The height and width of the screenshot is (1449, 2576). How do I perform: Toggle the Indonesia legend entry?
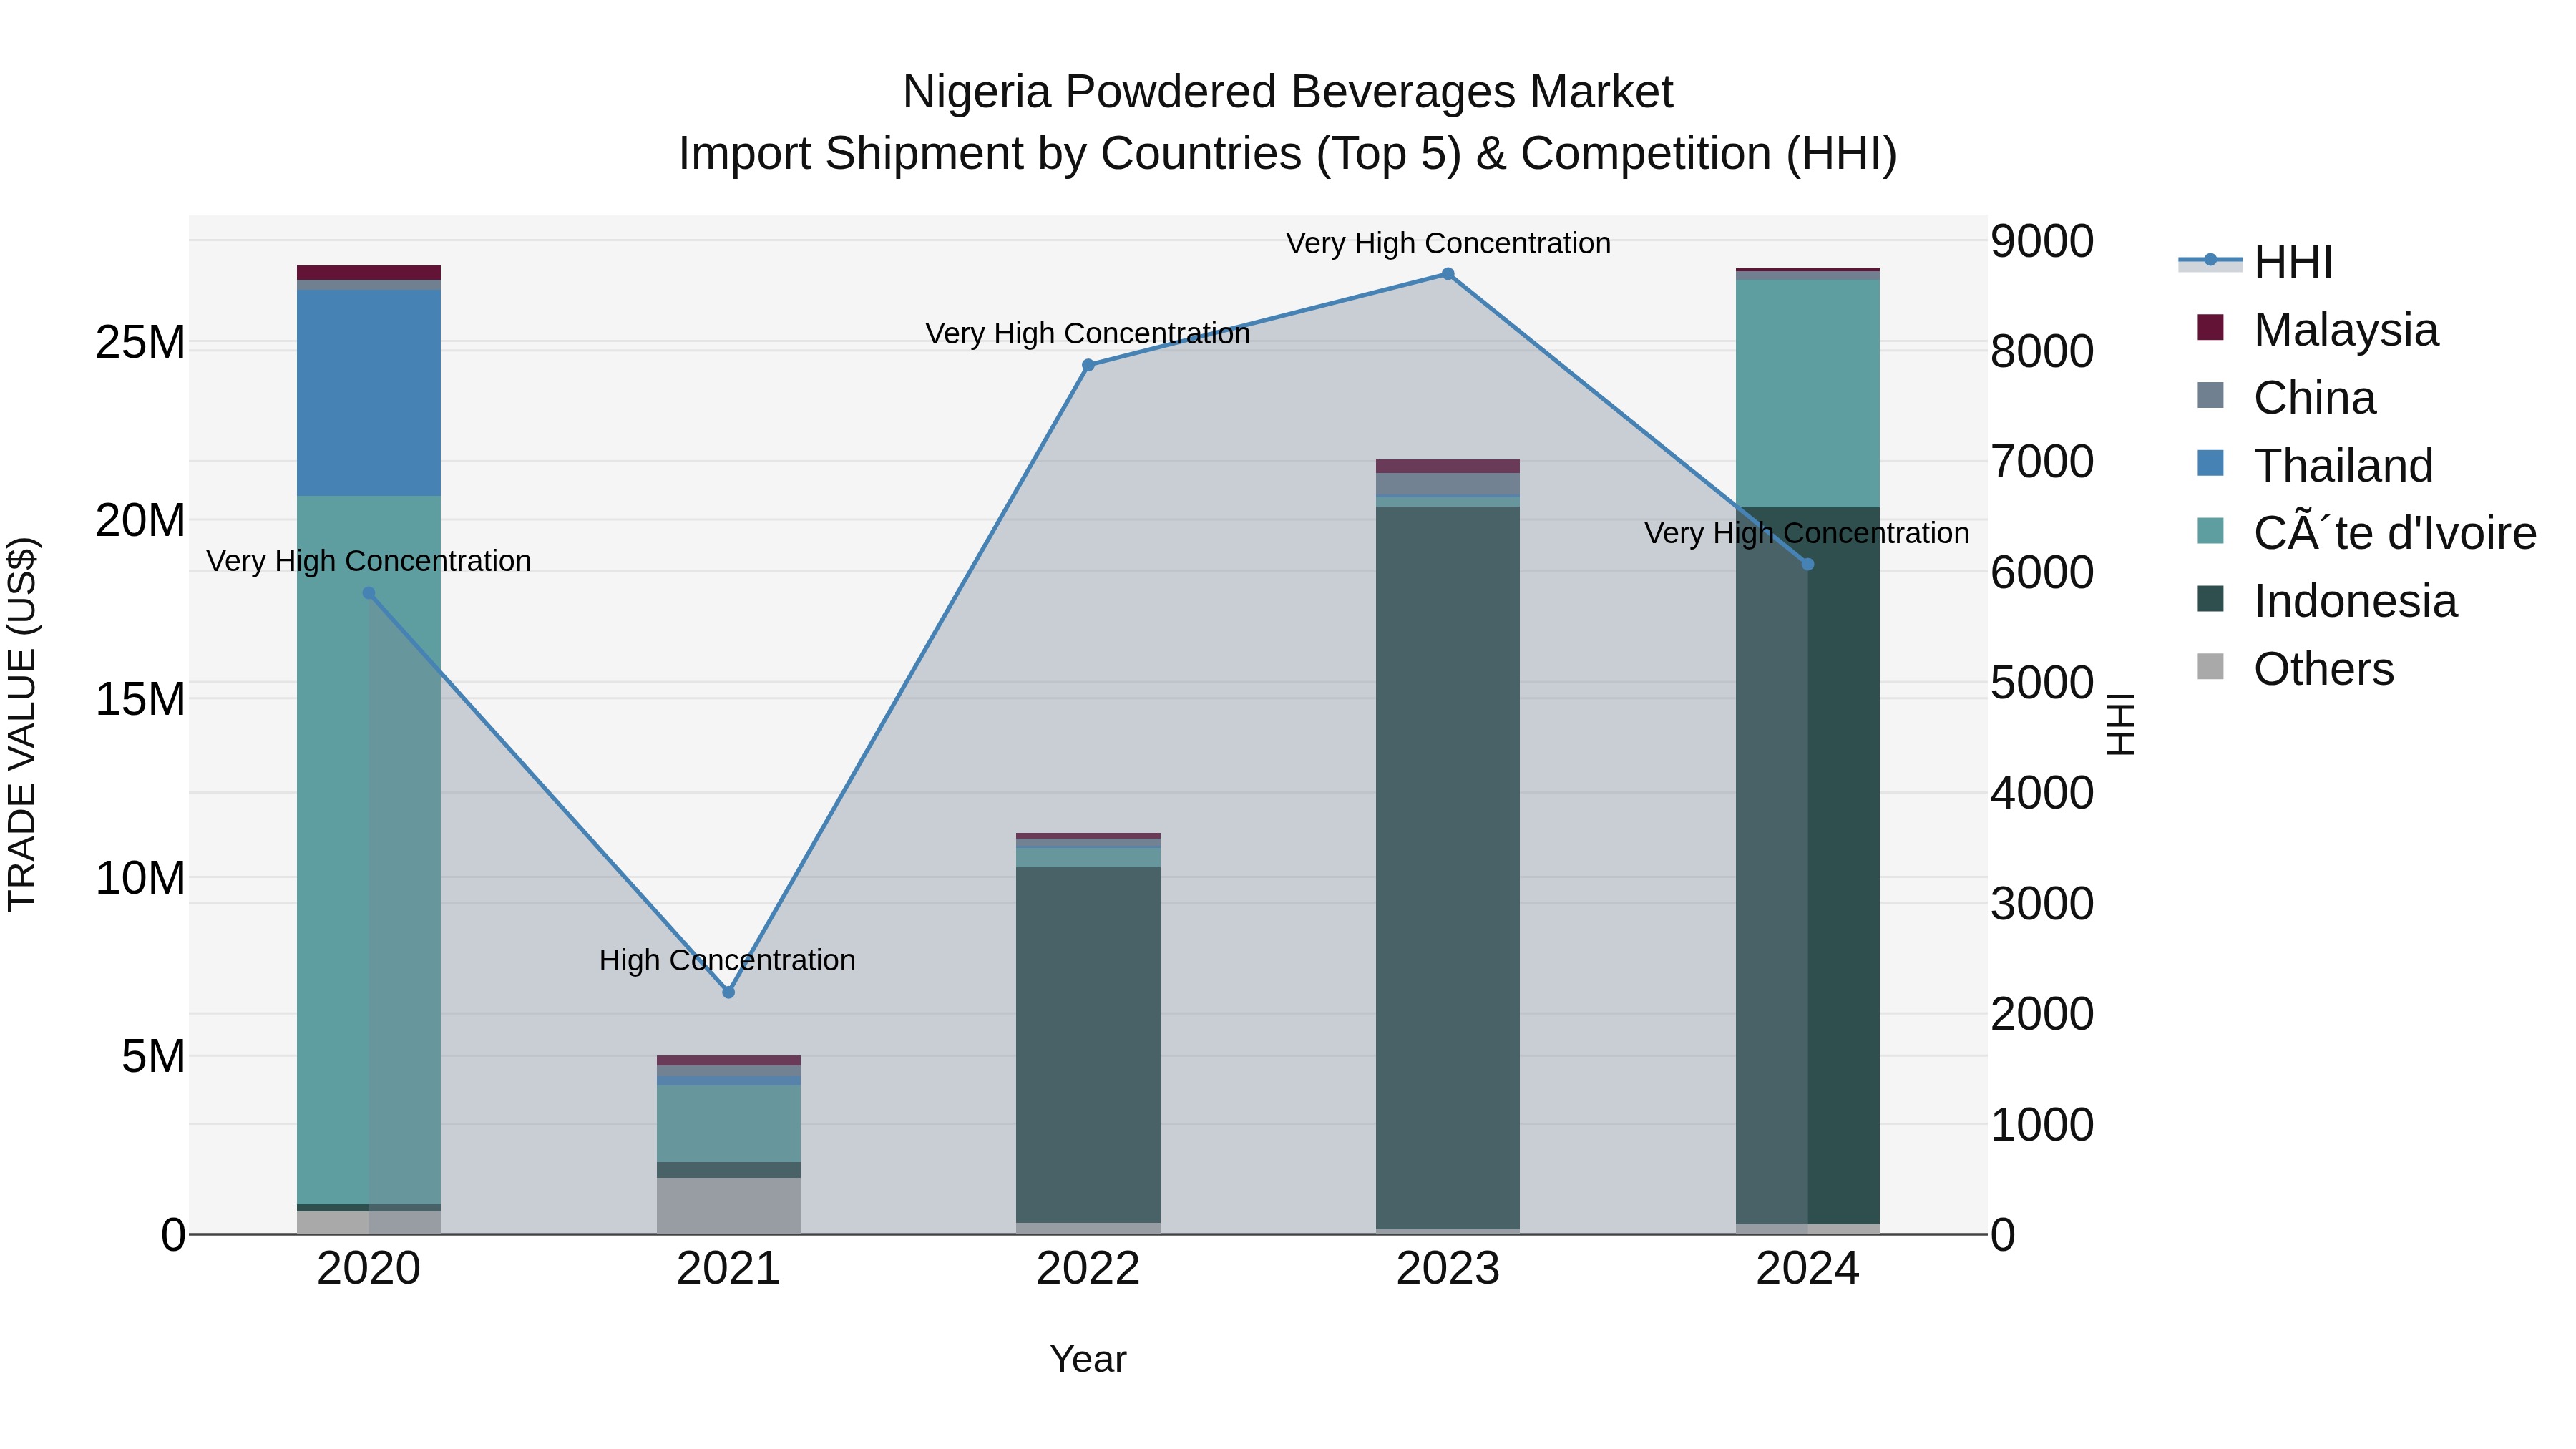(2327, 601)
